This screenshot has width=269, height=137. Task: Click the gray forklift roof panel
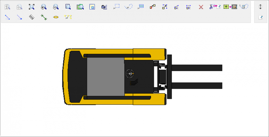click(x=106, y=77)
